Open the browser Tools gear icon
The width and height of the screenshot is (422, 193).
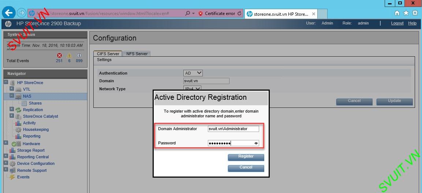click(x=415, y=13)
